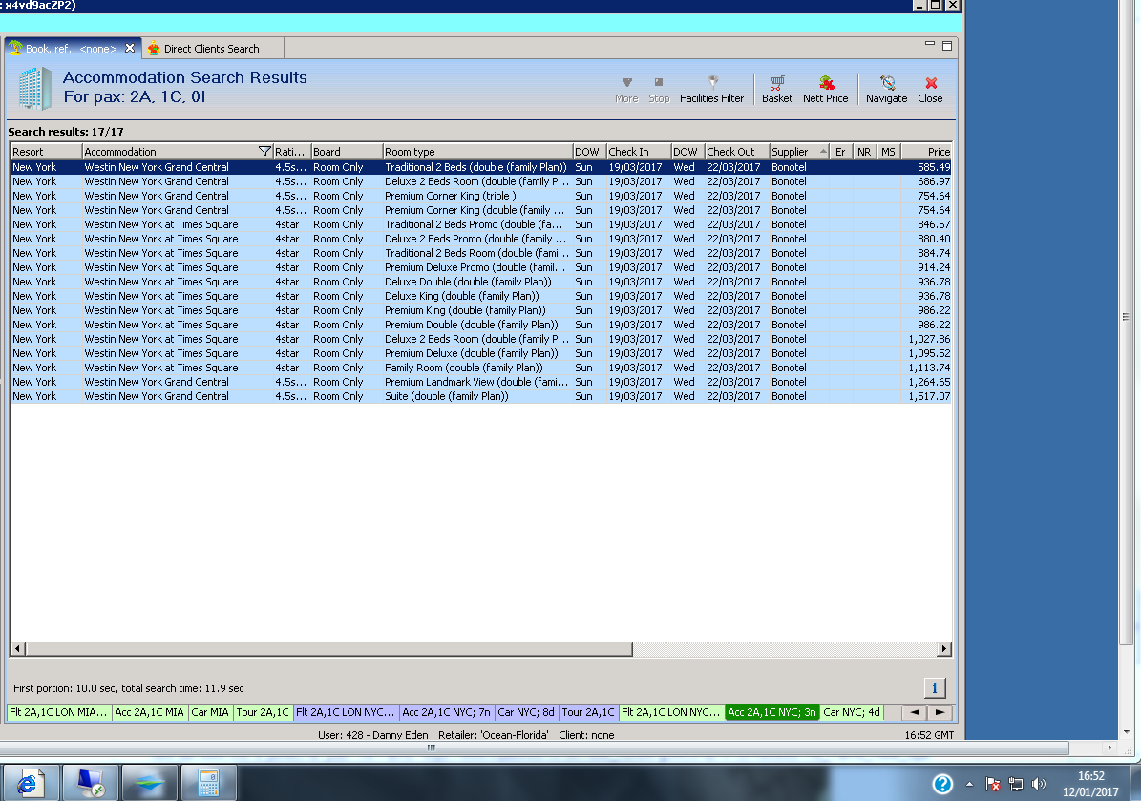Image resolution: width=1141 pixels, height=801 pixels.
Task: Minimize the results panel view
Action: click(929, 44)
